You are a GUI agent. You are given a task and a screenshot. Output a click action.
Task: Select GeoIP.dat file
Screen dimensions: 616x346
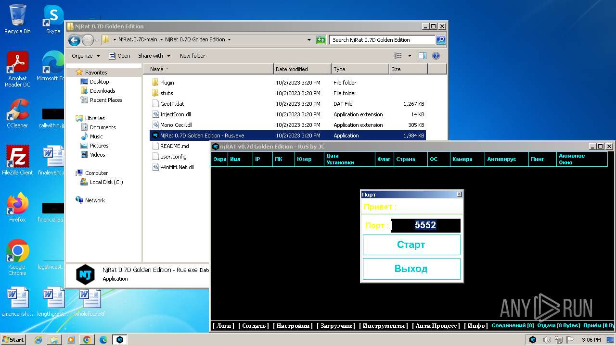coord(172,104)
